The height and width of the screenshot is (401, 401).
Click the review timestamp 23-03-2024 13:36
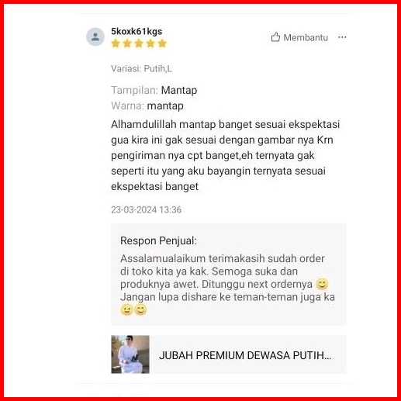pos(146,209)
